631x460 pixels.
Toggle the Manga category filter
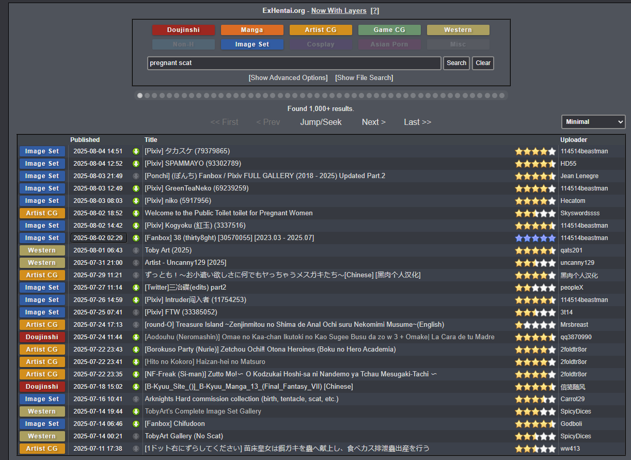(252, 30)
